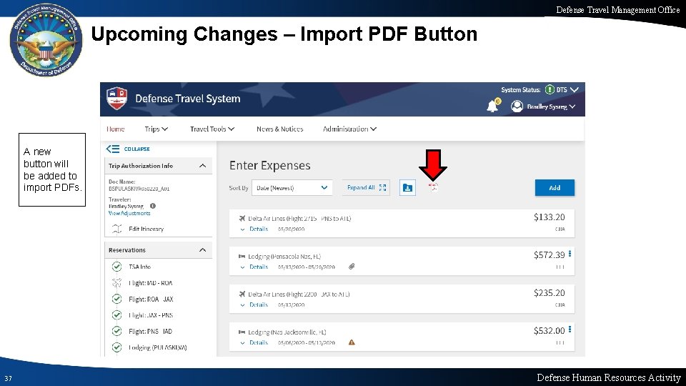
Task: Click the System Status DTS indicator icon
Action: click(x=550, y=90)
